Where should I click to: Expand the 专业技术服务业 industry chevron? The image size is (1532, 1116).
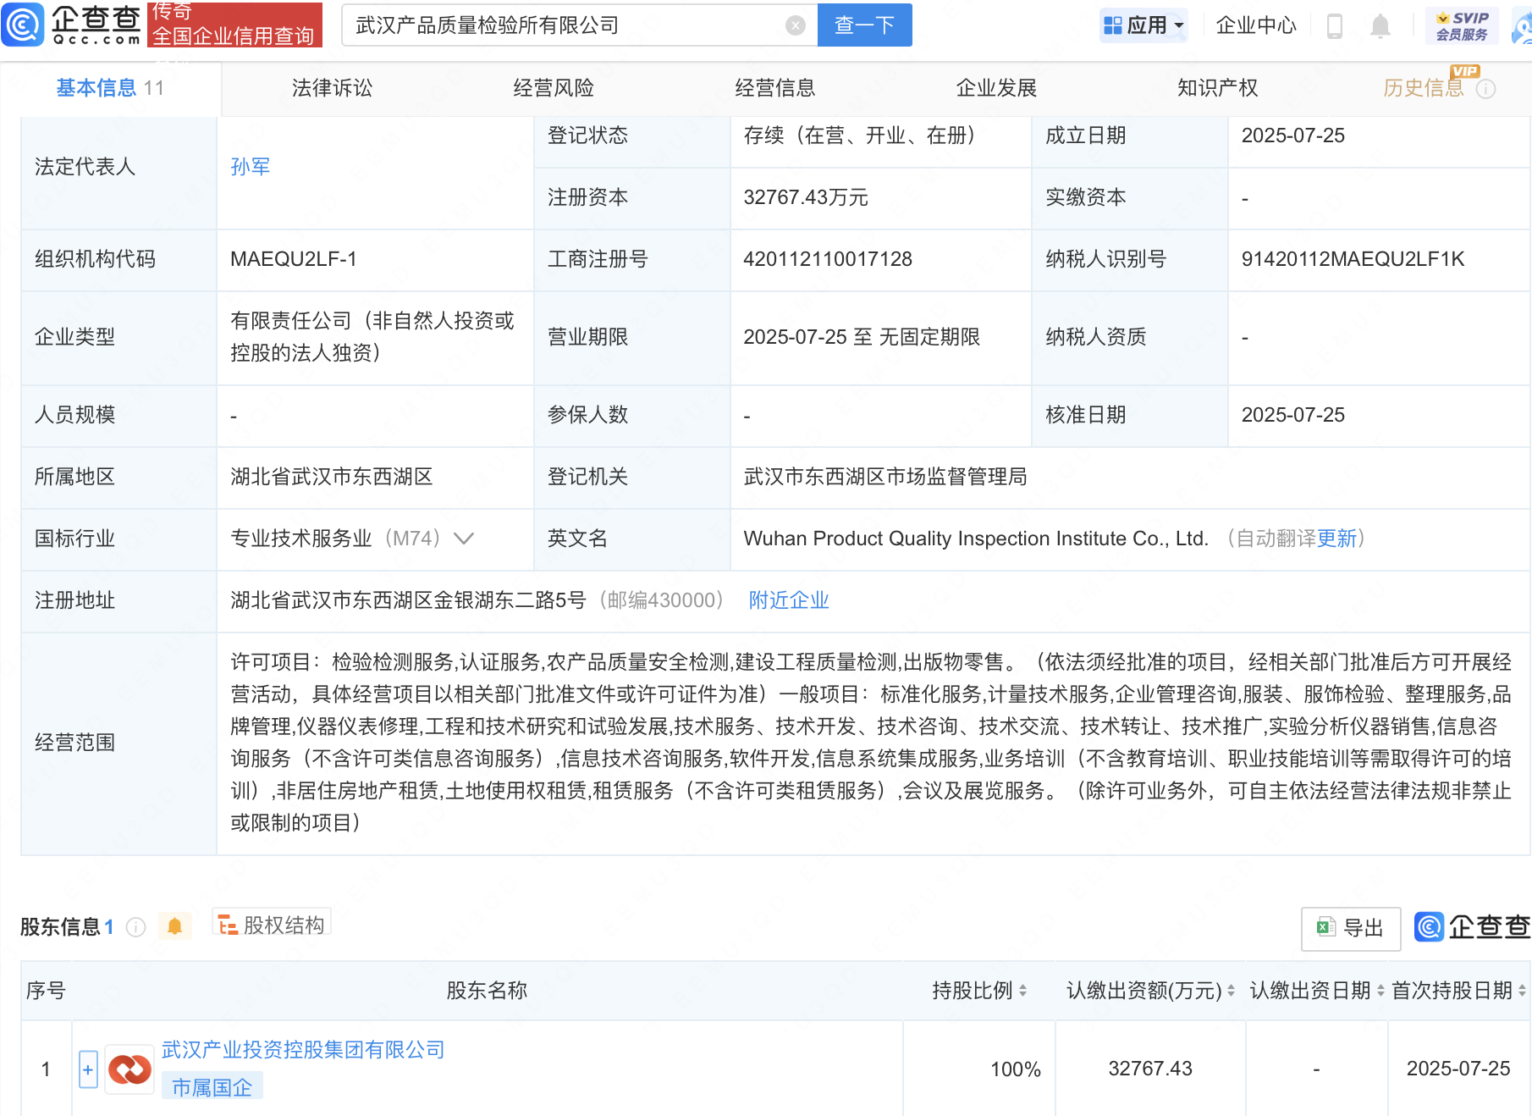(x=464, y=539)
